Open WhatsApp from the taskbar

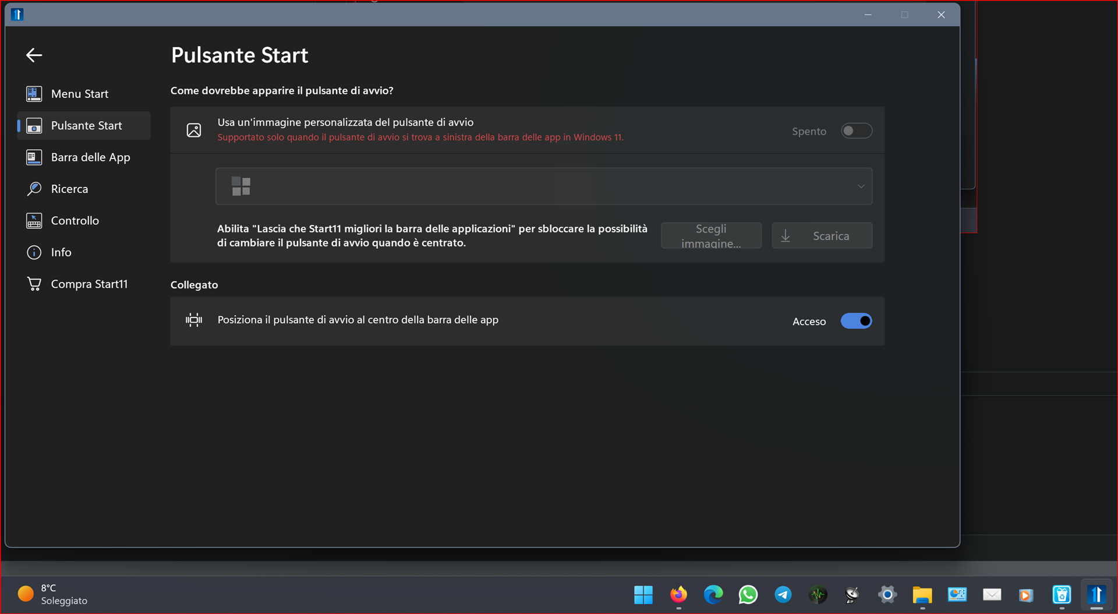tap(748, 595)
